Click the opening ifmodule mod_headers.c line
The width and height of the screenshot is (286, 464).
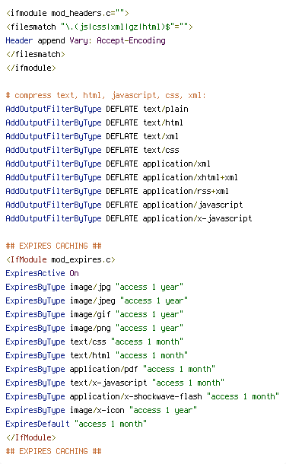coord(68,14)
